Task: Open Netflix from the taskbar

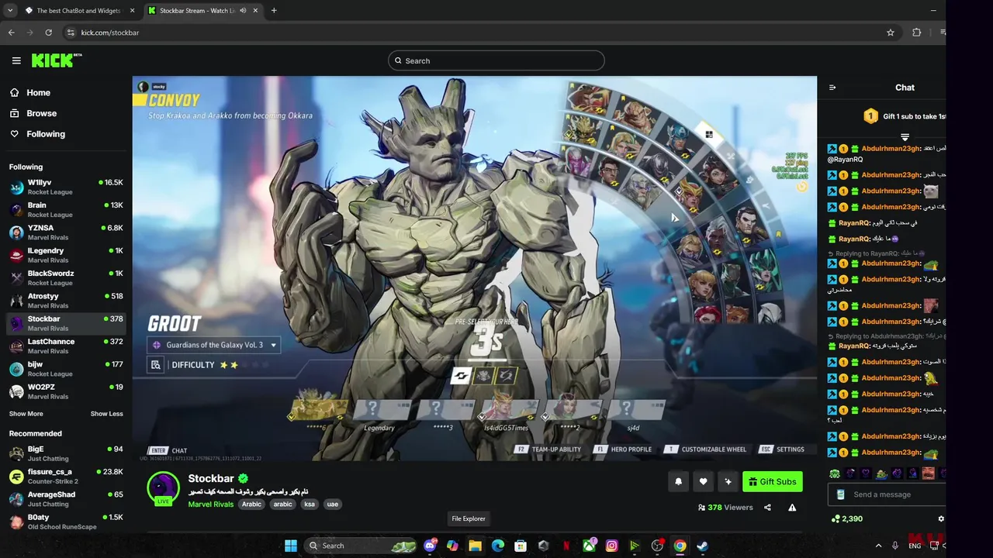Action: [x=566, y=546]
